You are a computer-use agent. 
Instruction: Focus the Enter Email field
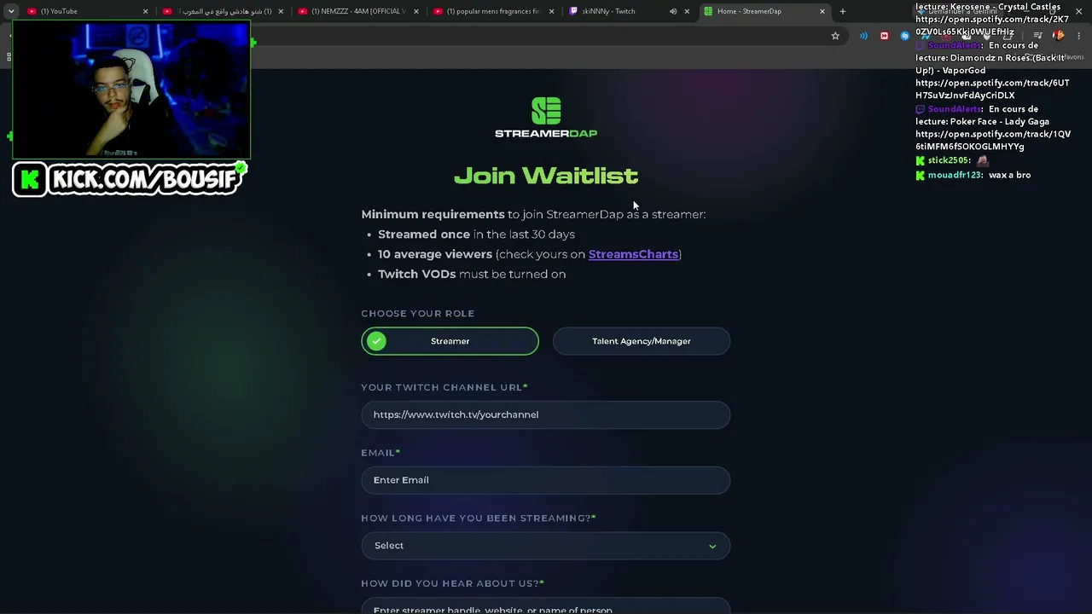click(x=546, y=480)
